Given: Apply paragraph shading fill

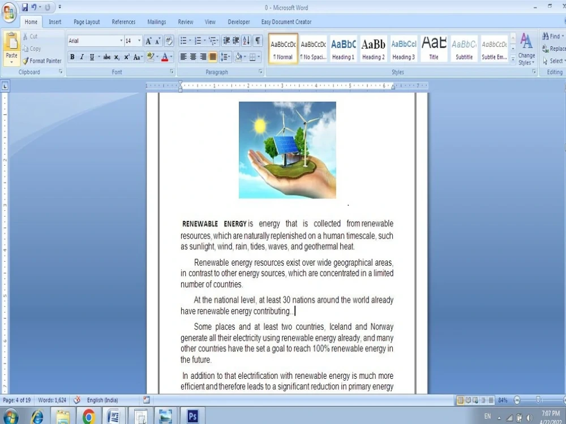Looking at the screenshot, I should (238, 57).
